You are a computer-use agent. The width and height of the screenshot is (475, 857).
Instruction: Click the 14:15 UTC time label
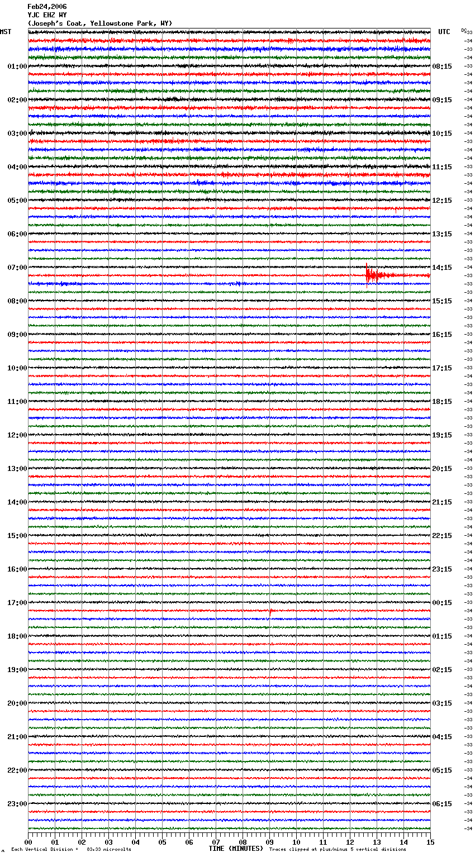[x=442, y=268]
